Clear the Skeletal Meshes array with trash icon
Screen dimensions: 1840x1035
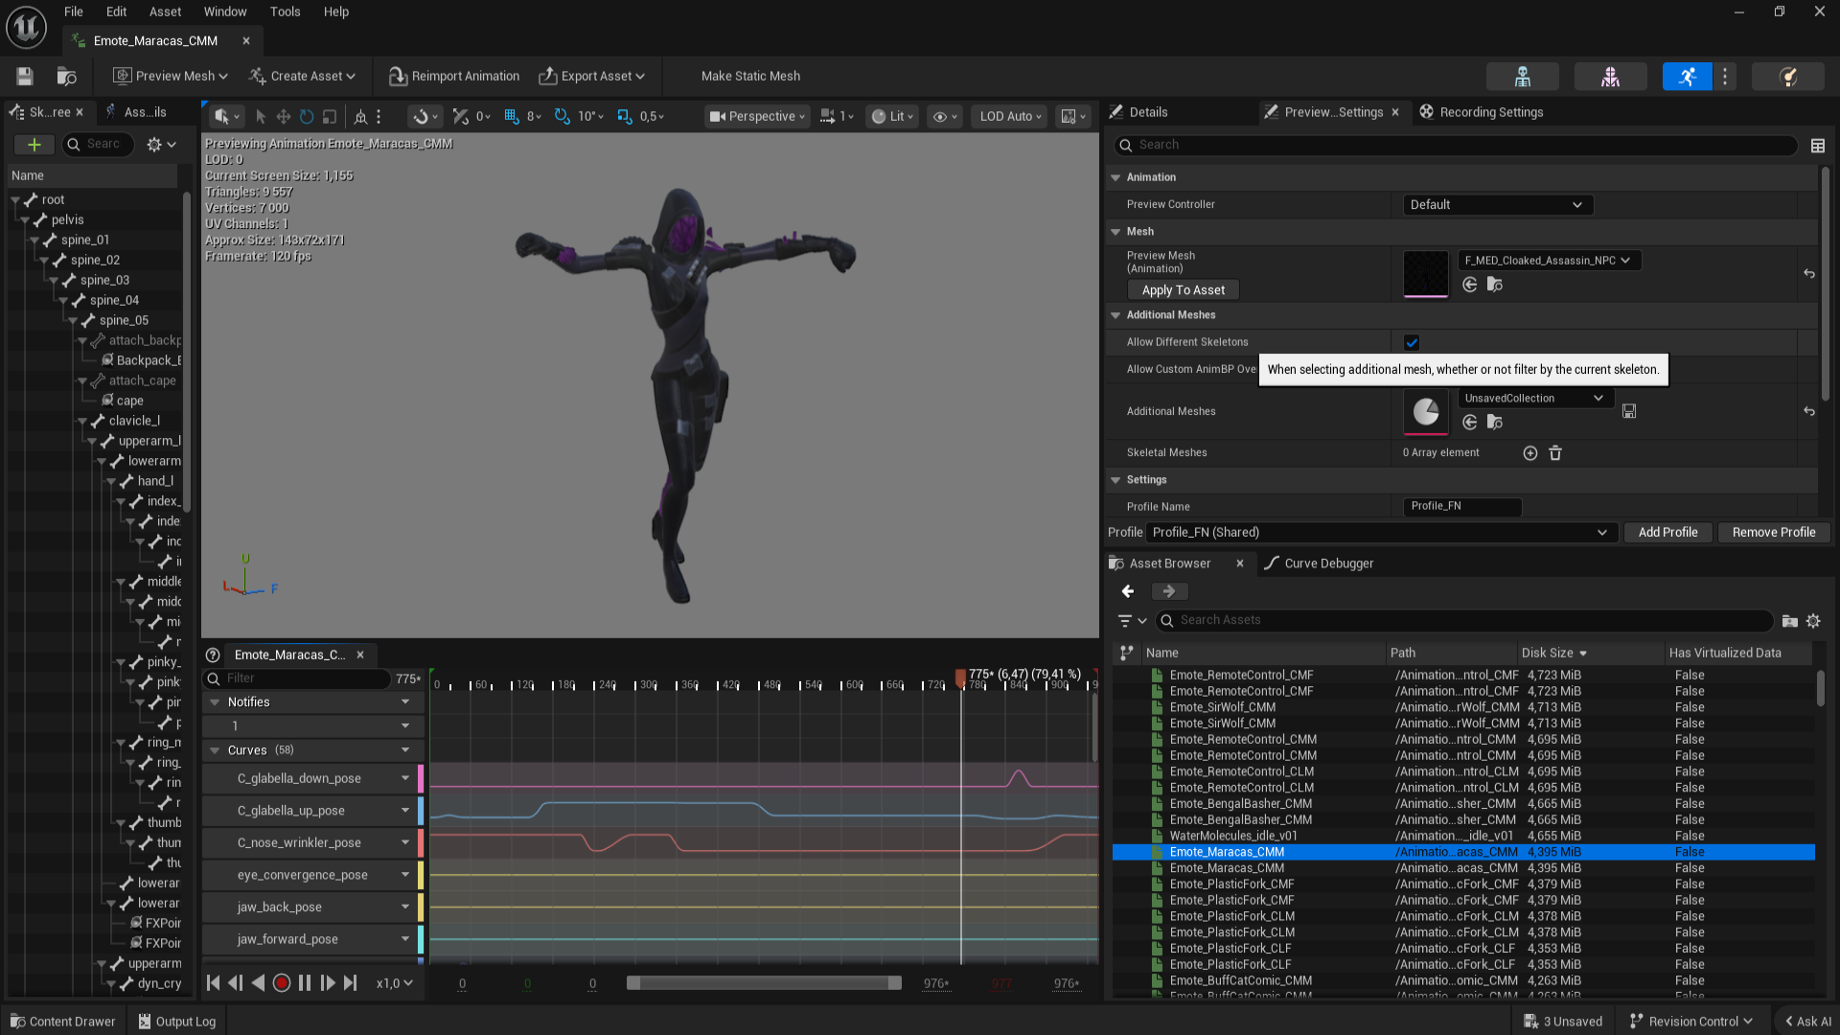click(x=1554, y=453)
